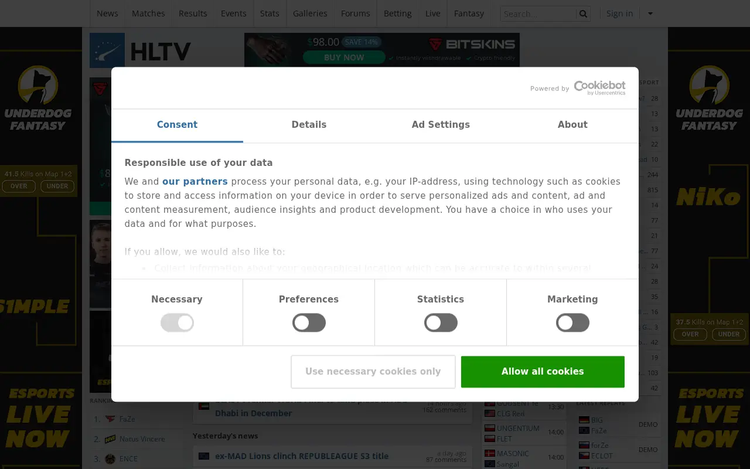
Task: Click the Natus Vincere team logo in rankings
Action: coord(110,439)
